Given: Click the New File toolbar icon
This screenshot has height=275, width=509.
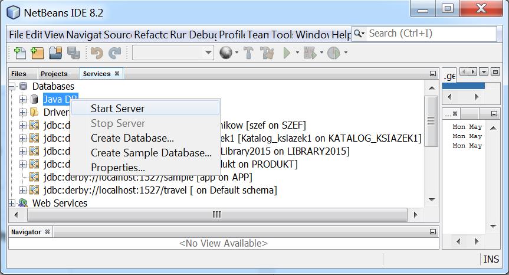Looking at the screenshot, I should 20,53.
